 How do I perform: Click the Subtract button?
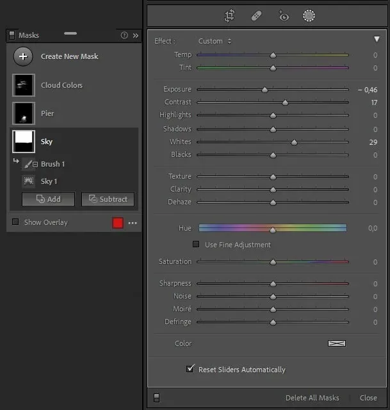pos(108,199)
